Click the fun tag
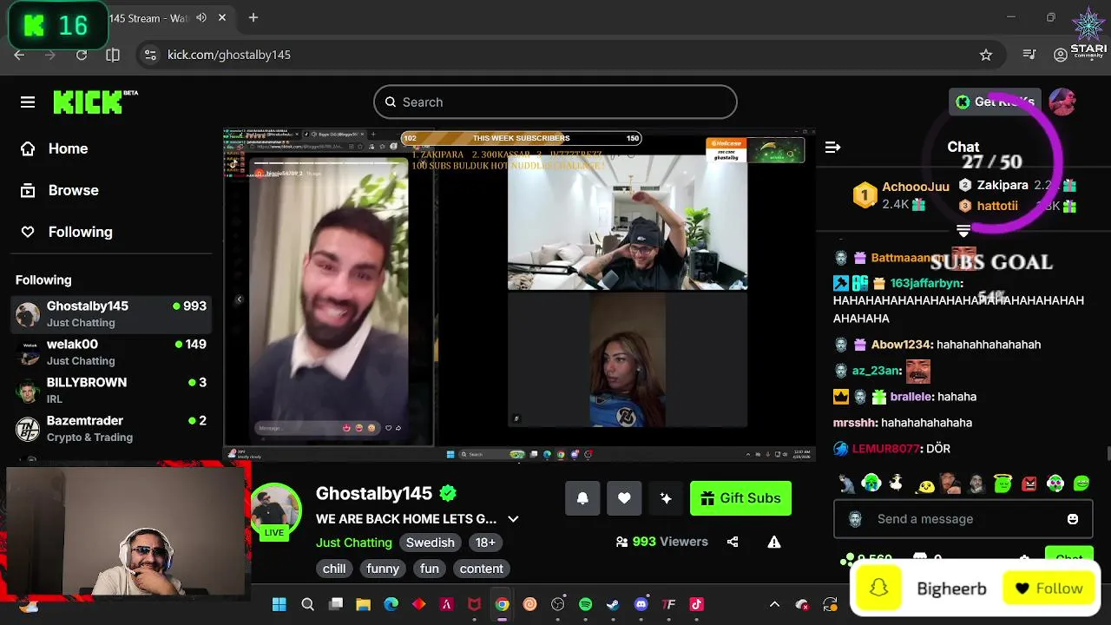 pyautogui.click(x=430, y=569)
